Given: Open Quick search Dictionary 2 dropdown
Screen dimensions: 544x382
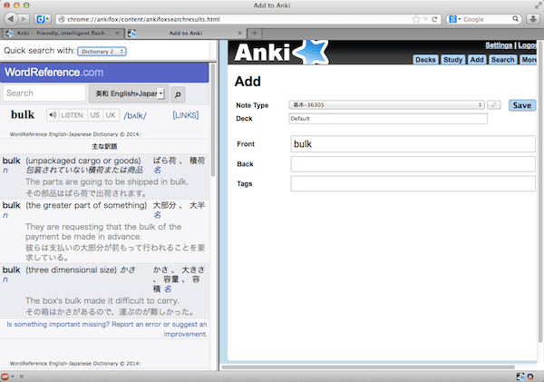Looking at the screenshot, I should click(102, 51).
